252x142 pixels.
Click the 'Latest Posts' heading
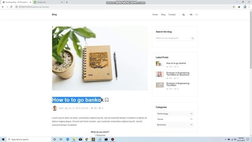pos(162,57)
